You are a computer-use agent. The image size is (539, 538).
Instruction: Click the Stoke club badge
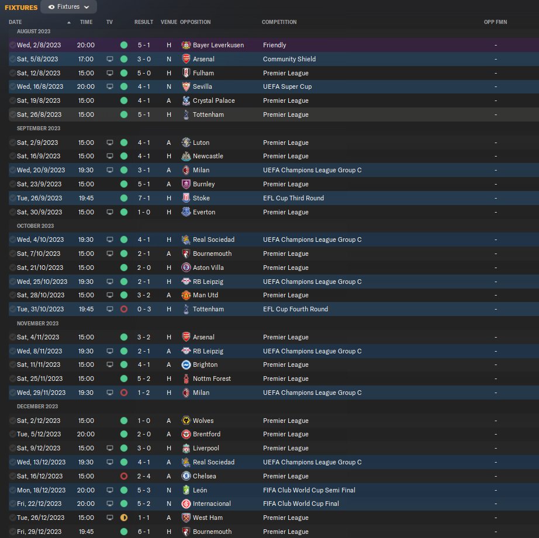(x=186, y=198)
